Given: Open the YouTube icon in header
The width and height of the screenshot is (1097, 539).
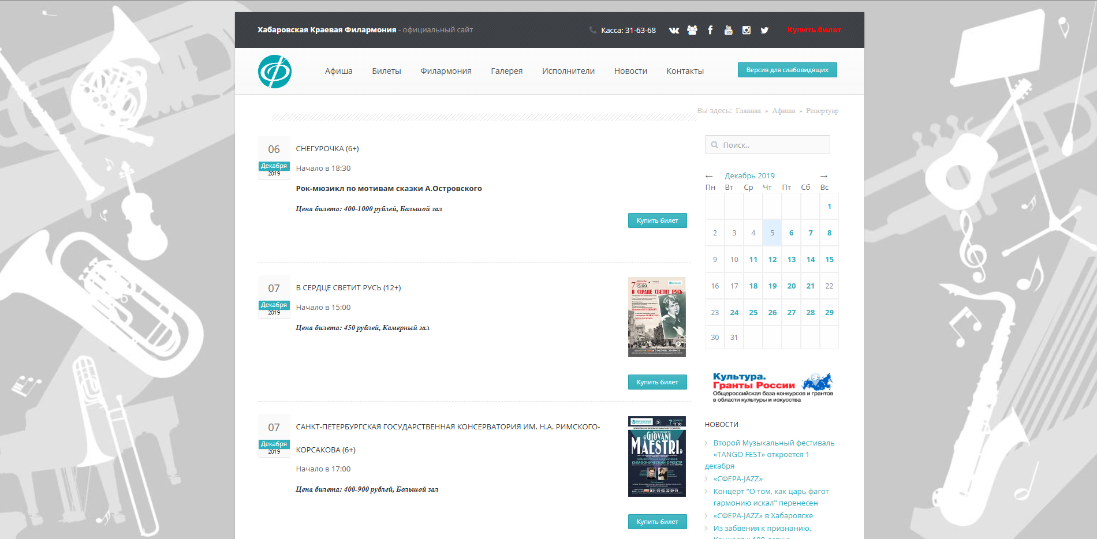Looking at the screenshot, I should pyautogui.click(x=728, y=30).
